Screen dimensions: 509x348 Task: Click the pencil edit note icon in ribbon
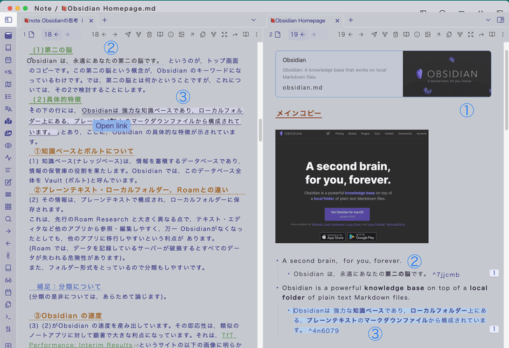8,182
